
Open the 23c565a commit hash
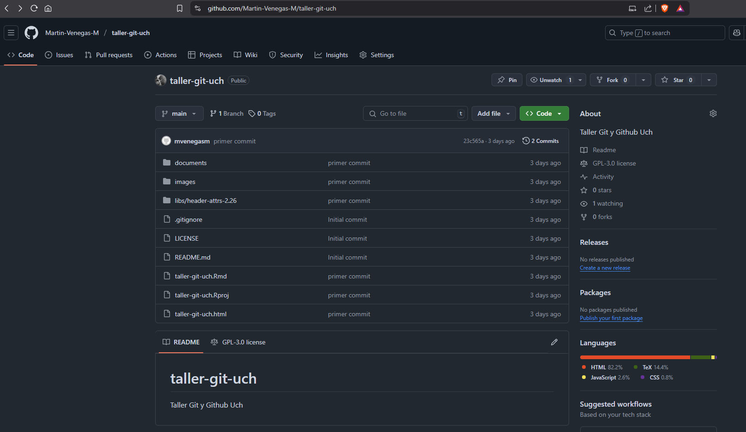473,141
